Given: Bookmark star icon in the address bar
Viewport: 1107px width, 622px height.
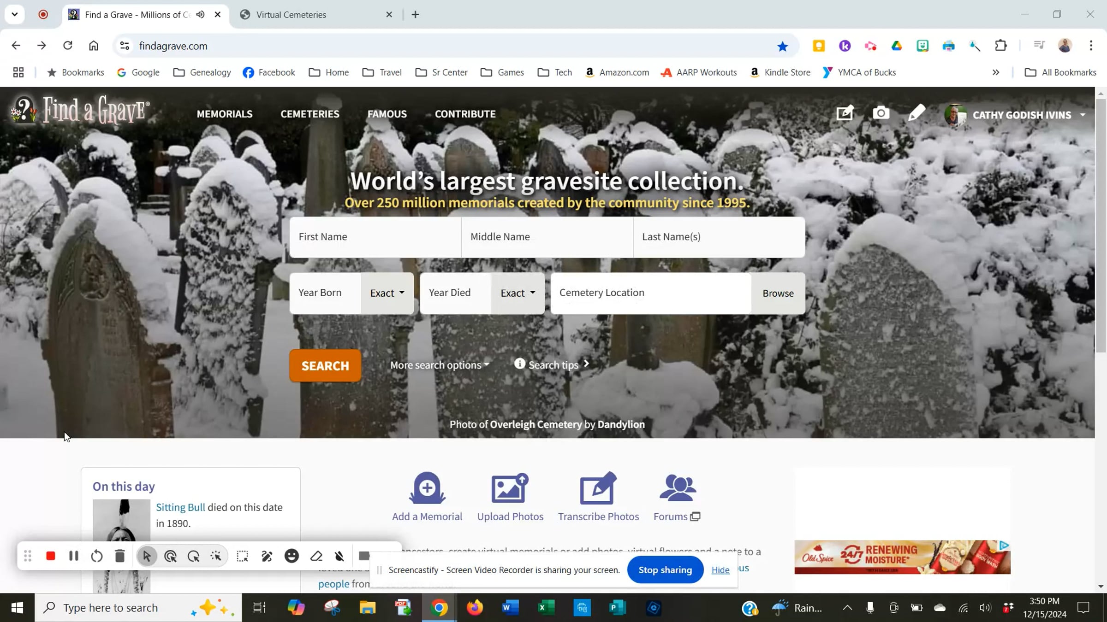Looking at the screenshot, I should tap(782, 46).
